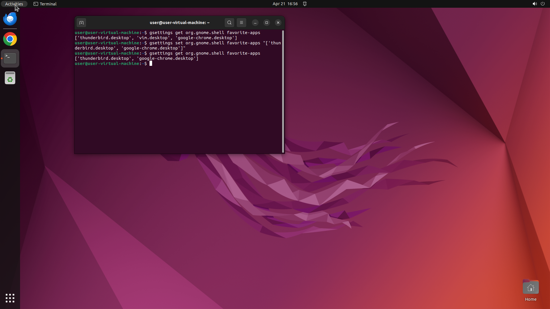Open Google Chrome from the dock
The image size is (550, 309).
point(10,39)
